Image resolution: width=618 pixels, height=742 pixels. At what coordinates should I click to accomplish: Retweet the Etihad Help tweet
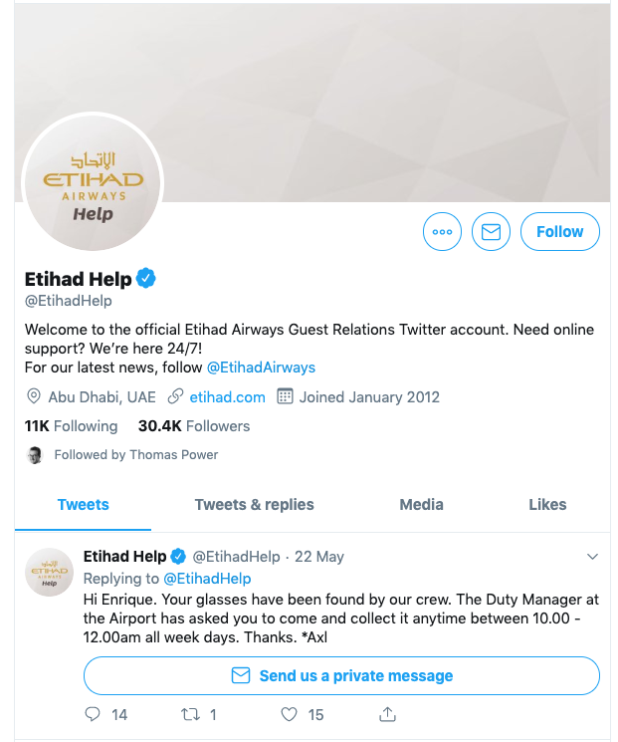(x=190, y=714)
